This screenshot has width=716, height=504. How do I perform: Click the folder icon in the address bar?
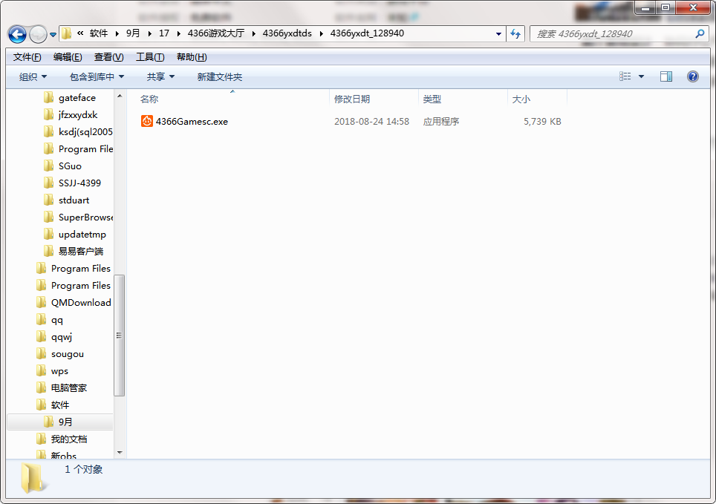click(x=67, y=33)
